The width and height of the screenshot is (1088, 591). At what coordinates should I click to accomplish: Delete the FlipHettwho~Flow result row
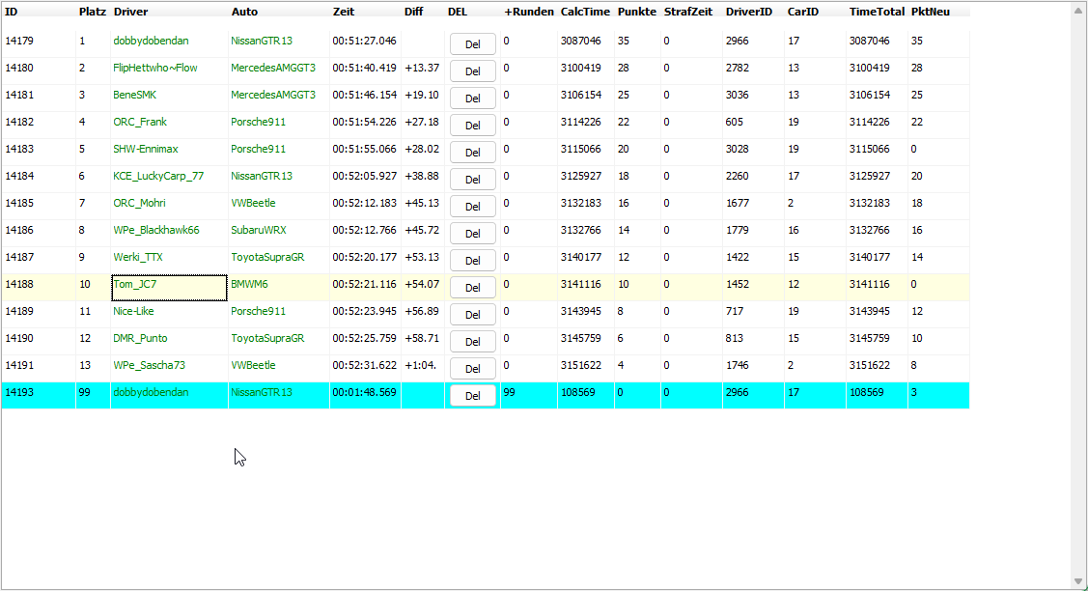coord(472,70)
